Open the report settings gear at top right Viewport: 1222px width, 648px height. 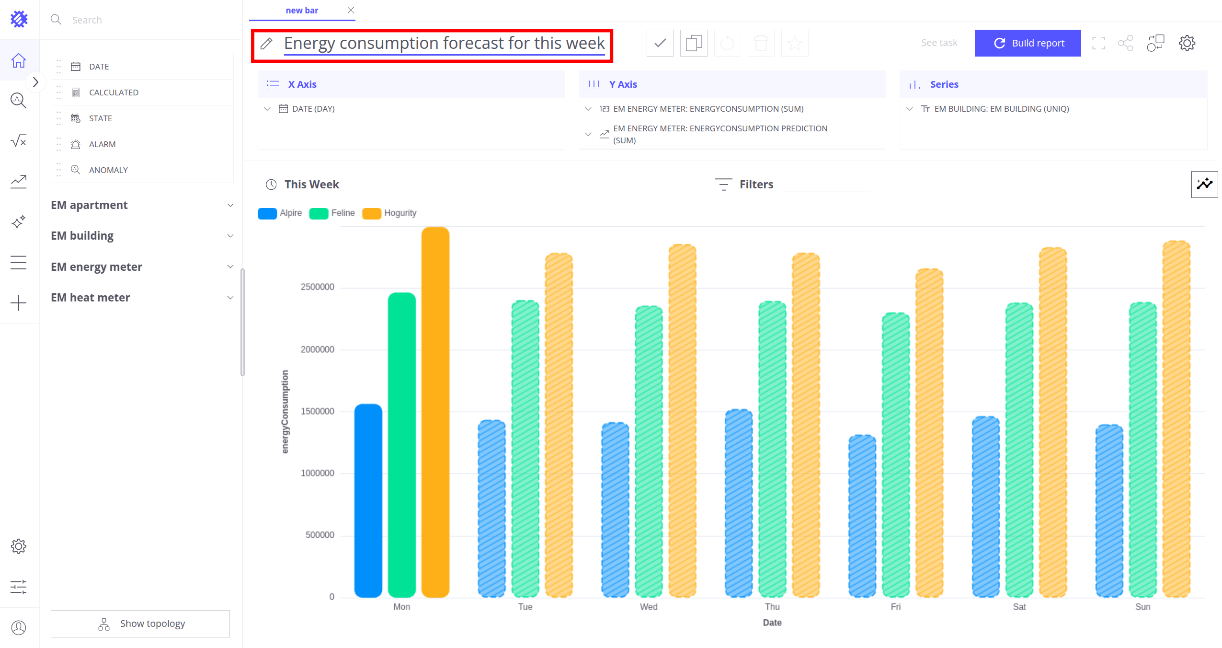1187,43
